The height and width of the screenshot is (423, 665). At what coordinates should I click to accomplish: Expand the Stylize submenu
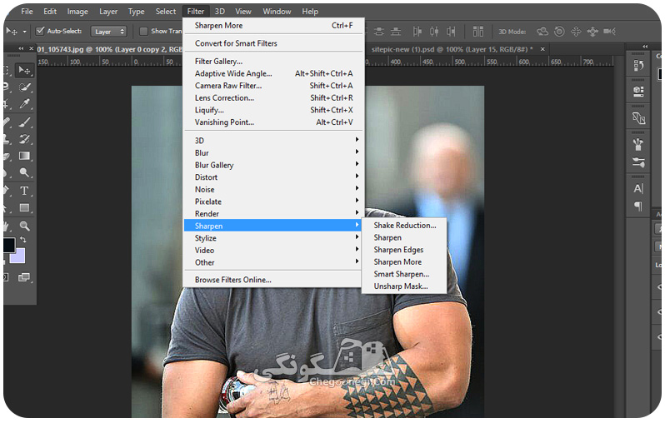point(273,238)
